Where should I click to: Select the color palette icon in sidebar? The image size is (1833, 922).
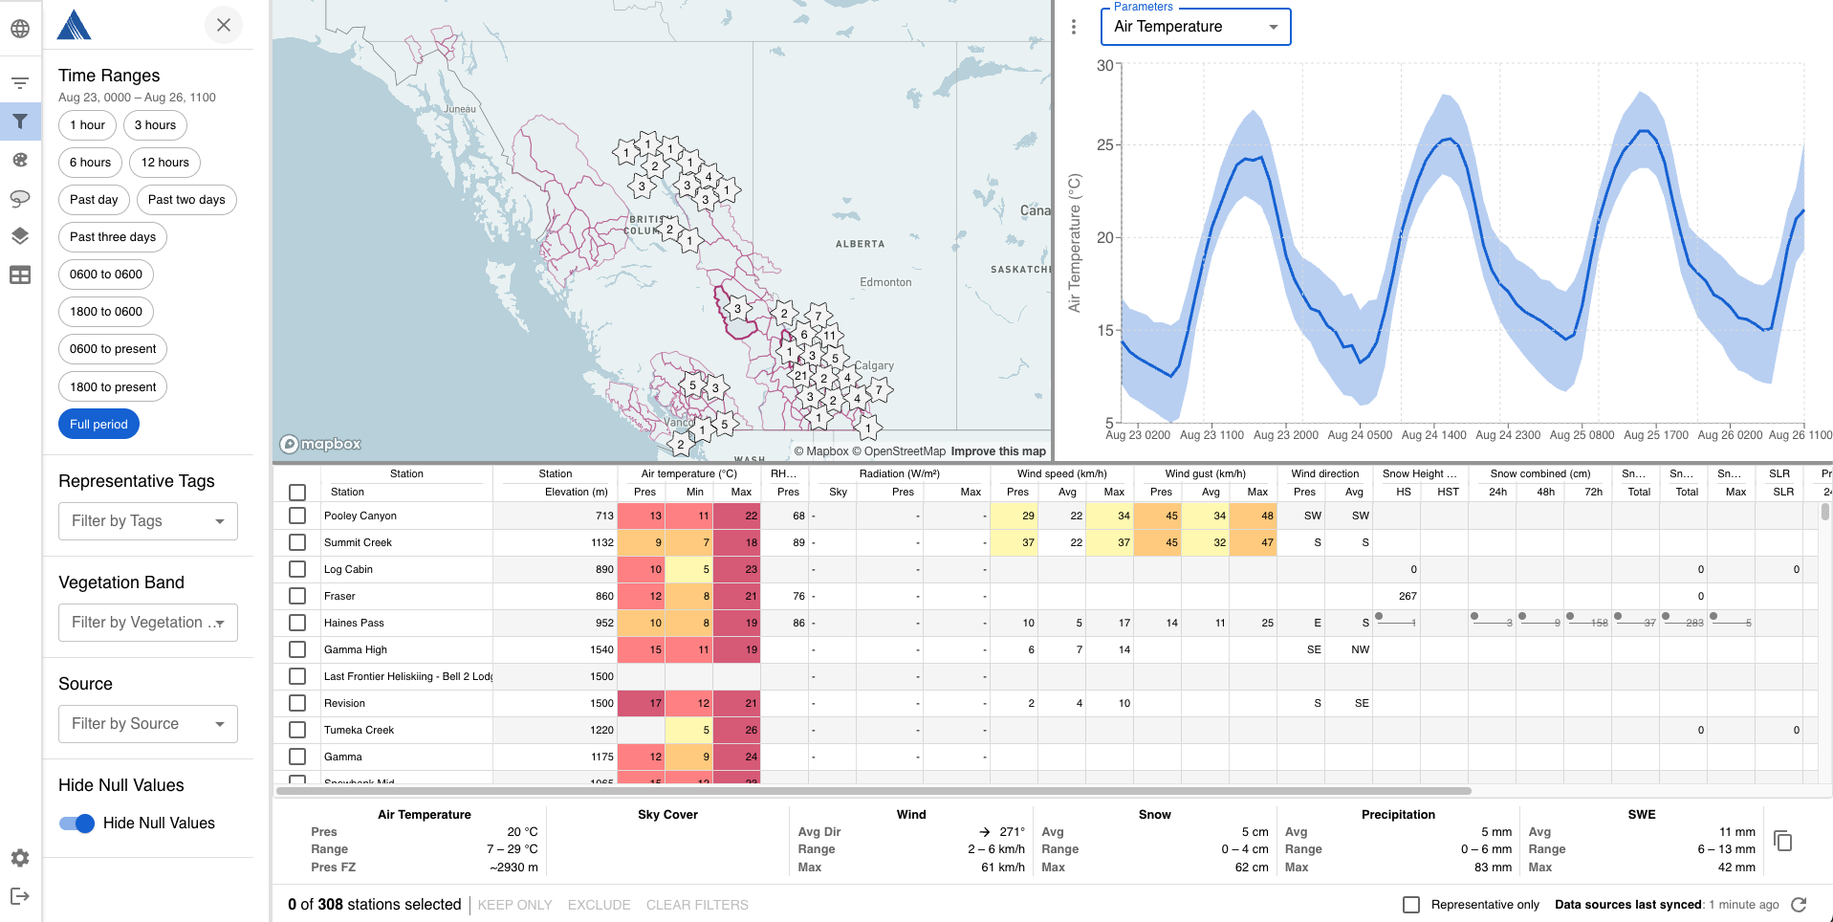[20, 160]
